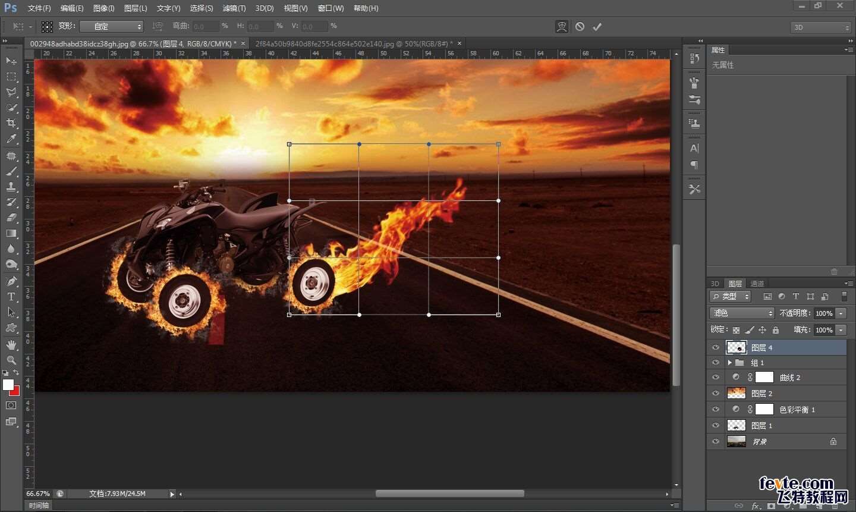
Task: Select the Zoom tool
Action: (x=11, y=360)
